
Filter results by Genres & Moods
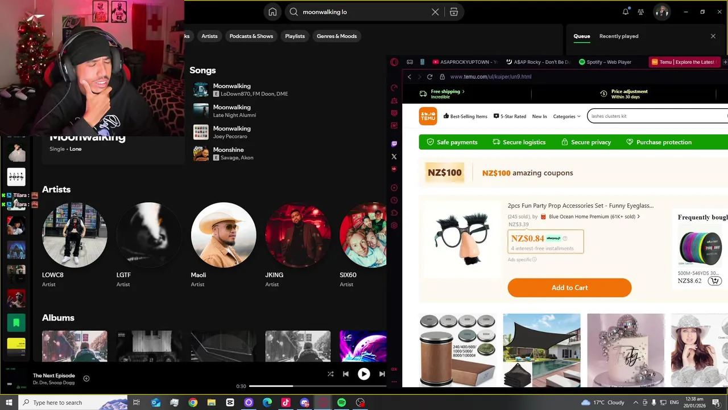tap(337, 36)
